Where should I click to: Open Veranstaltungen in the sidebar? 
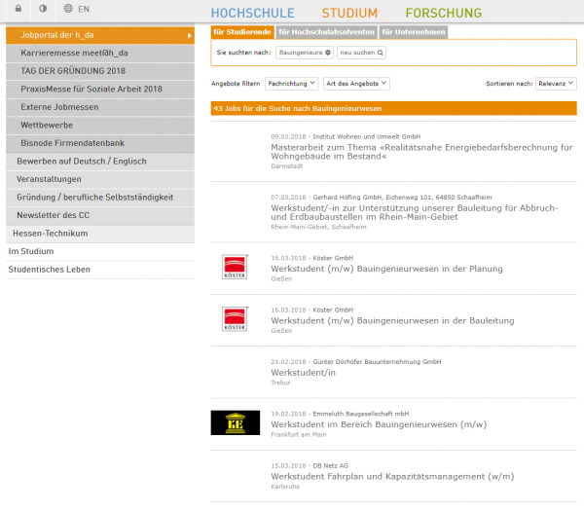pos(100,179)
